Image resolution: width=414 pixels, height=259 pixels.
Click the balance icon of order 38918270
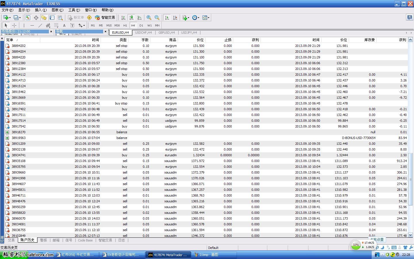point(7,132)
